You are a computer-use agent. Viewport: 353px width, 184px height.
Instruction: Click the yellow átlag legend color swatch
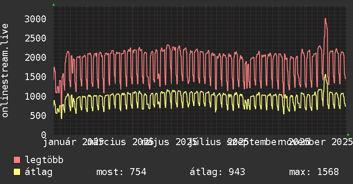pyautogui.click(x=17, y=172)
